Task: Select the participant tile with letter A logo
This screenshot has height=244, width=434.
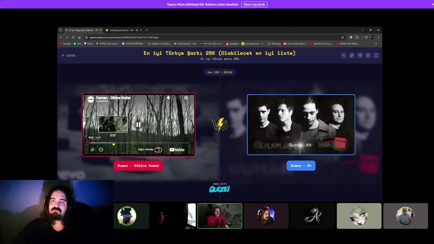Action: pos(313,216)
